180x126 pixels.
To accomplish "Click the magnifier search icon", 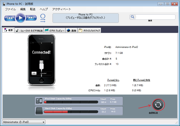I will (132, 17).
